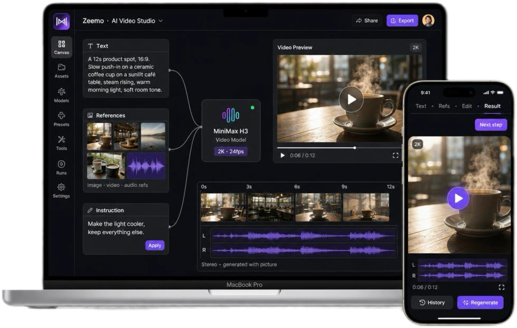
Task: Open the Tools sidebar section
Action: 62,143
